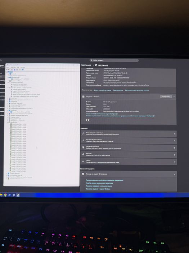This screenshot has width=189, height=253.
Task: Click external-link icon on Диспетчер устройств row
Action: coord(174,148)
